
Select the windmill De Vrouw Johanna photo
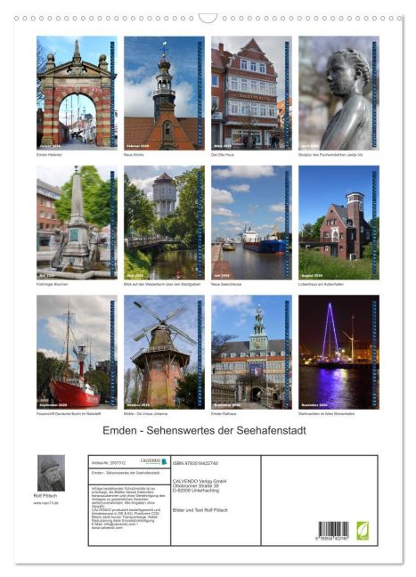tap(164, 352)
